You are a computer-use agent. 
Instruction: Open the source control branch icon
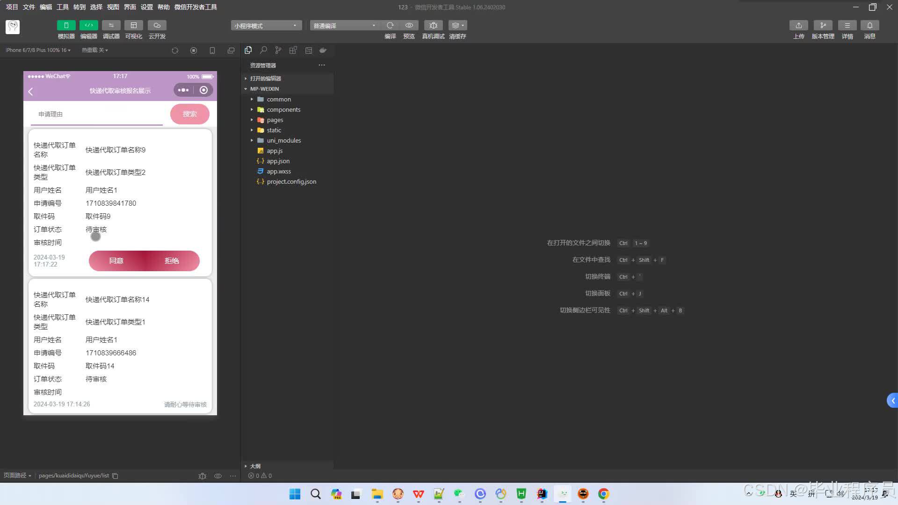click(278, 50)
